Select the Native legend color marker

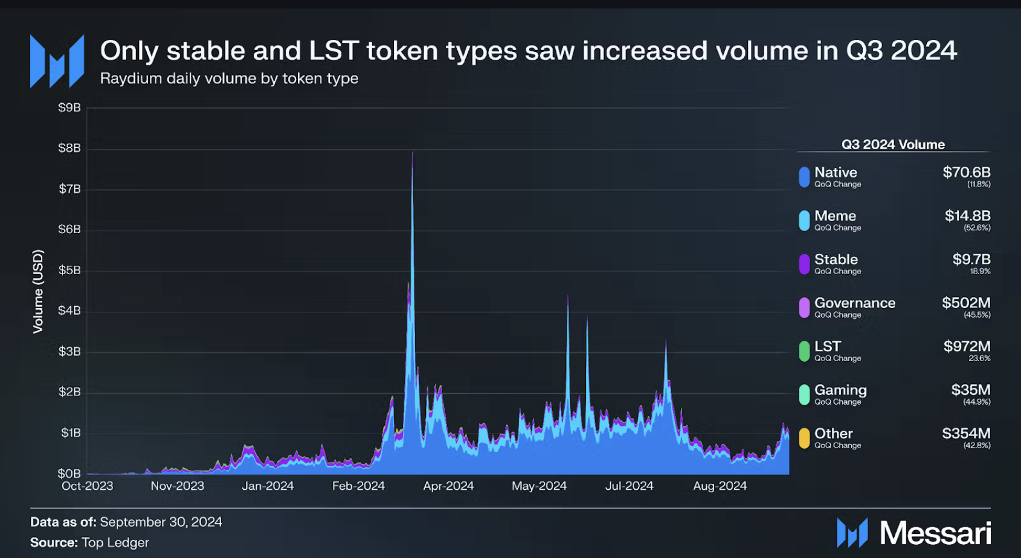[803, 177]
